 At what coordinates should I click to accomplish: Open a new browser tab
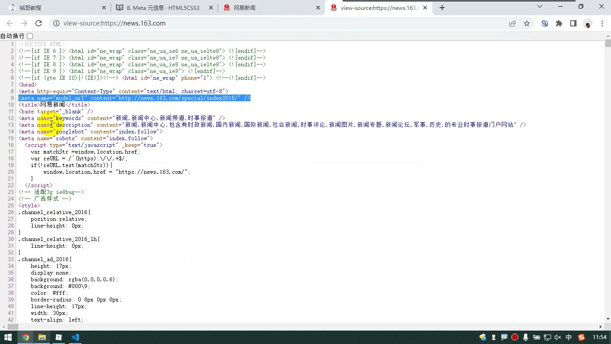point(442,8)
